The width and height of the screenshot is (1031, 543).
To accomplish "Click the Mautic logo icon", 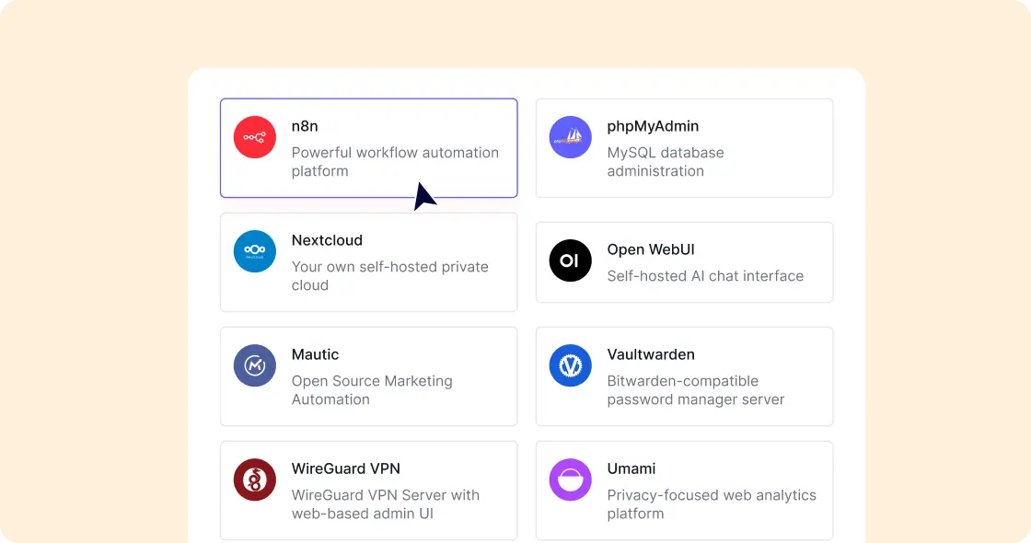I will [x=254, y=364].
